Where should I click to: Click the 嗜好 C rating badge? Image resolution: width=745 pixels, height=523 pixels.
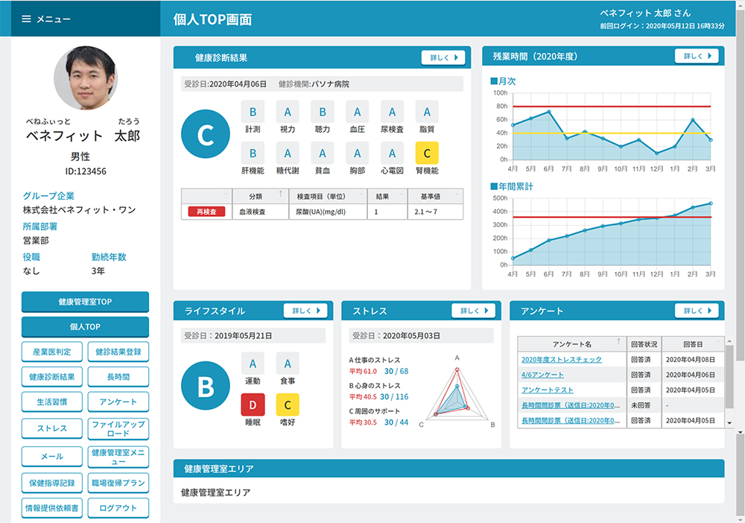point(288,405)
